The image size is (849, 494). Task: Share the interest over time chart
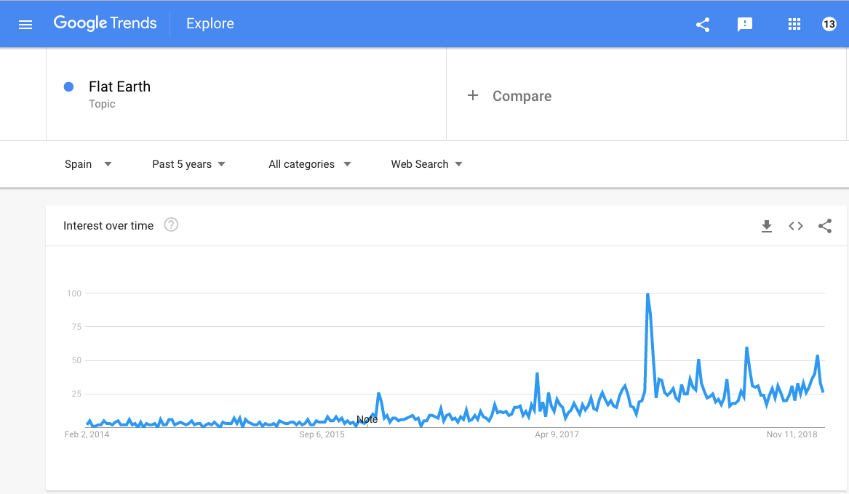[x=825, y=226]
